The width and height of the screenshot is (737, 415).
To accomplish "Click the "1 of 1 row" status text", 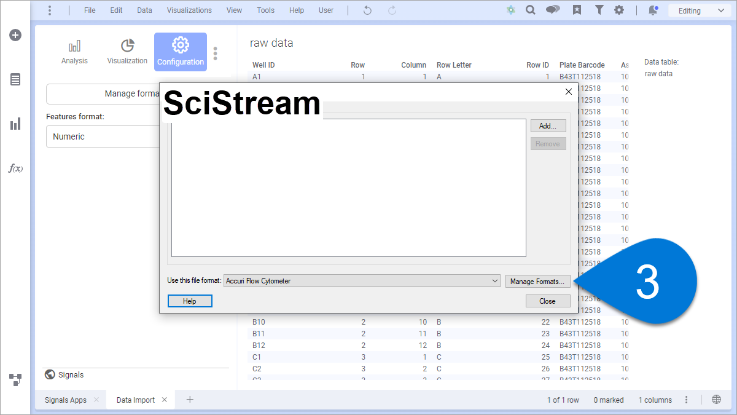I will (x=563, y=400).
